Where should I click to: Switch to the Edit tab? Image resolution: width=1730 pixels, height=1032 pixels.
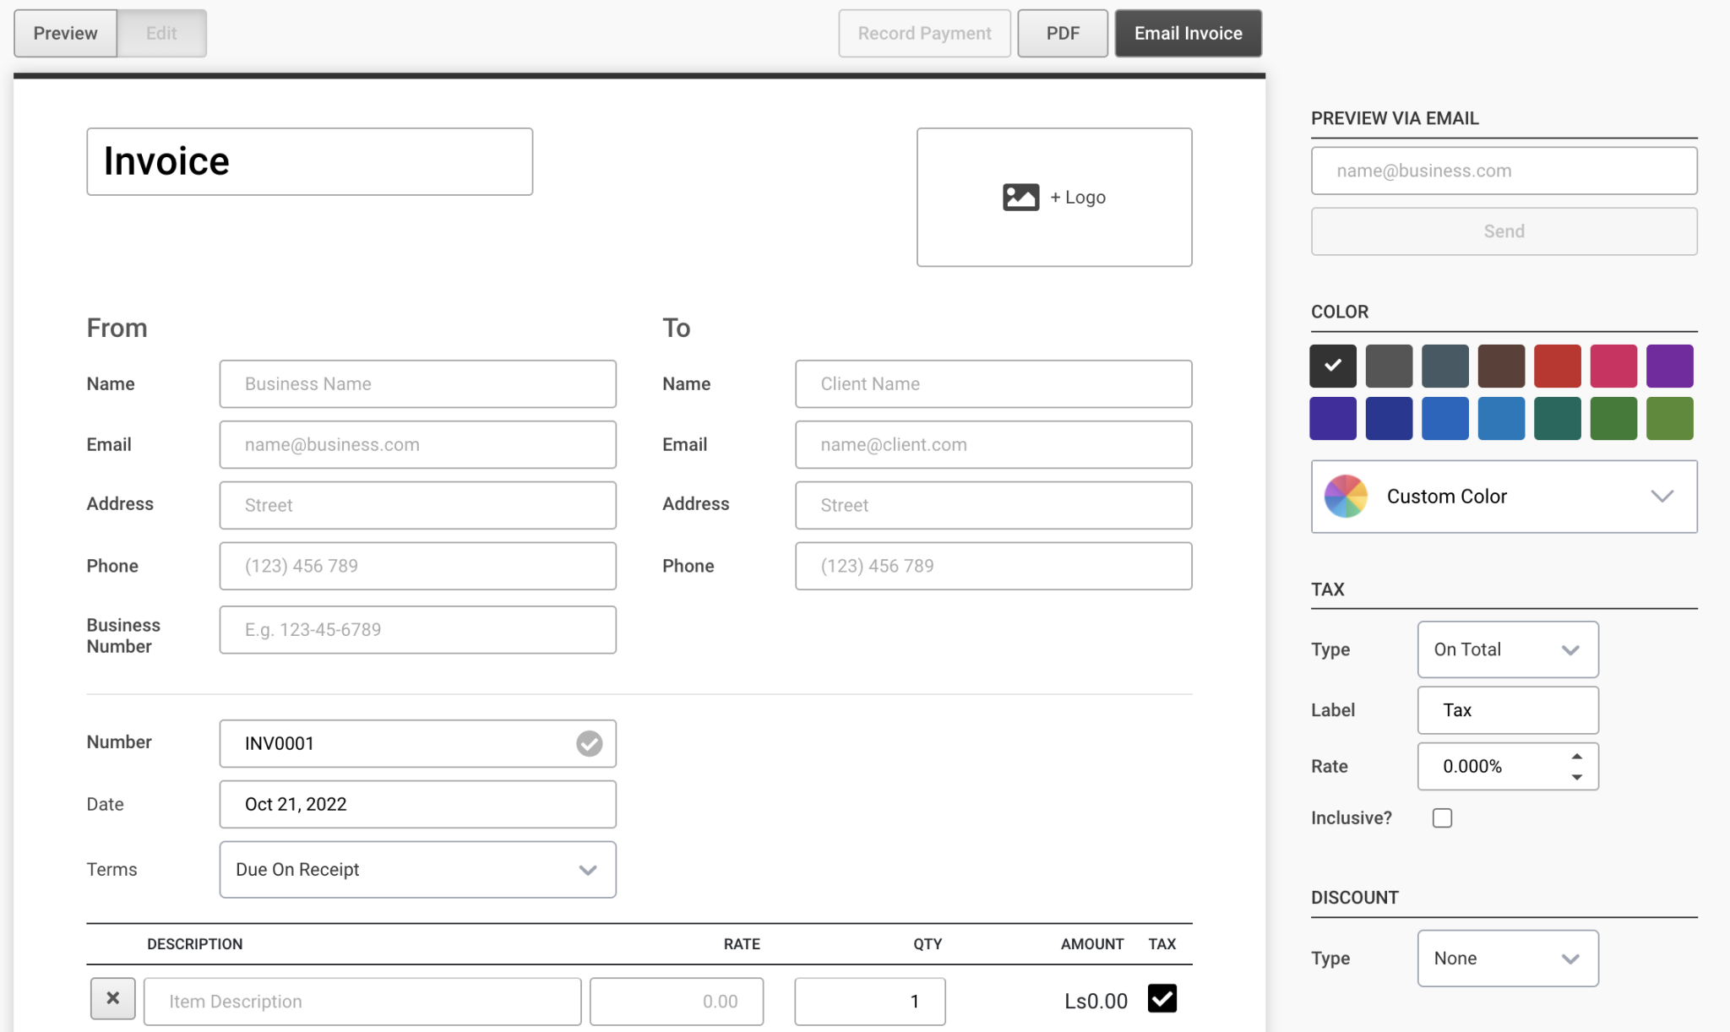coord(161,34)
